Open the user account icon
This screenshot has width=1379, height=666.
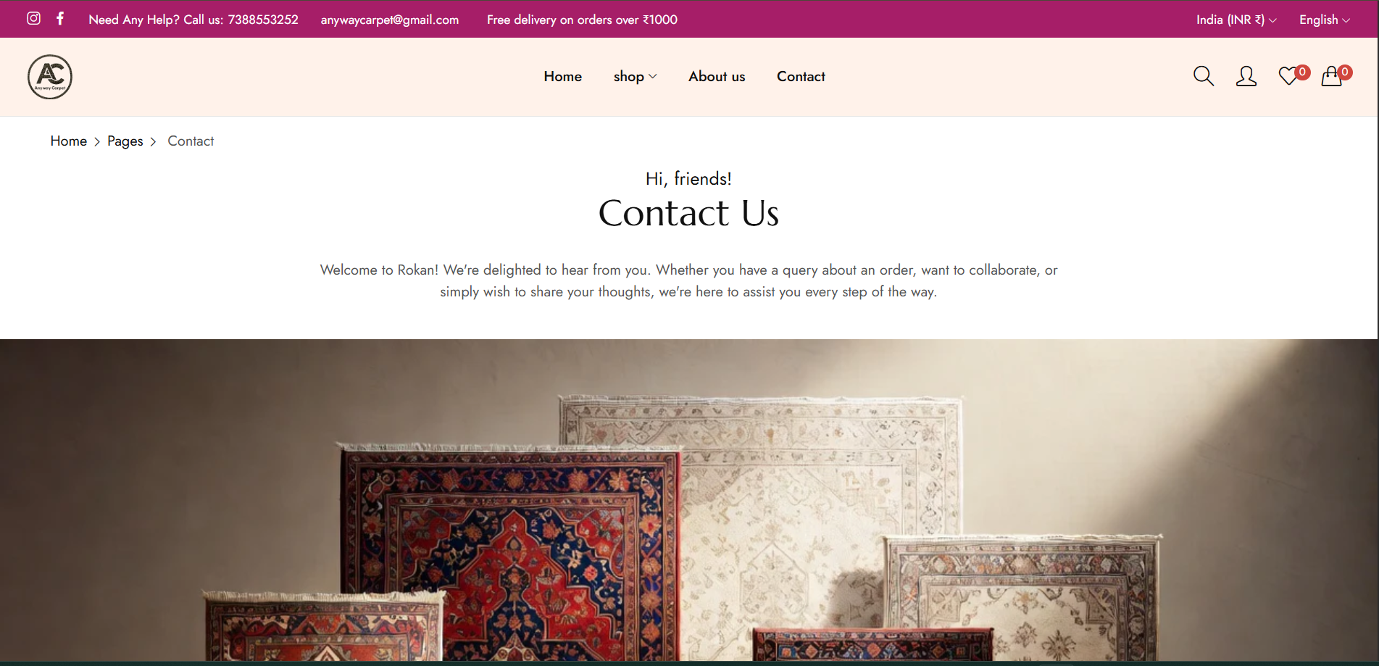coord(1246,76)
